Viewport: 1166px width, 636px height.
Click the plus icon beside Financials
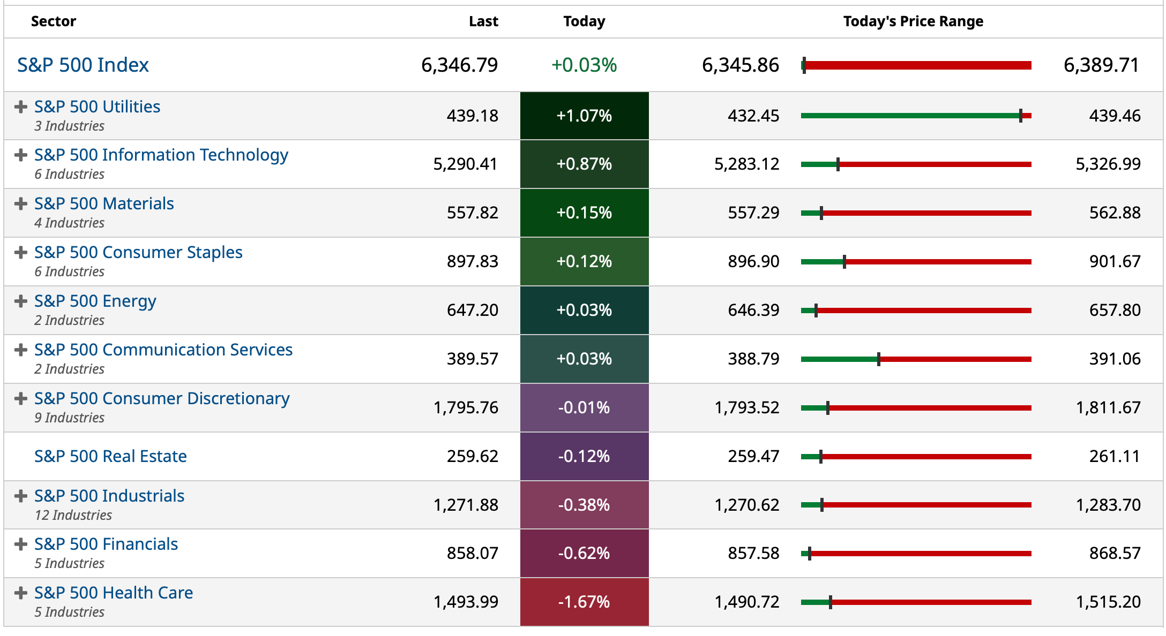tap(21, 544)
